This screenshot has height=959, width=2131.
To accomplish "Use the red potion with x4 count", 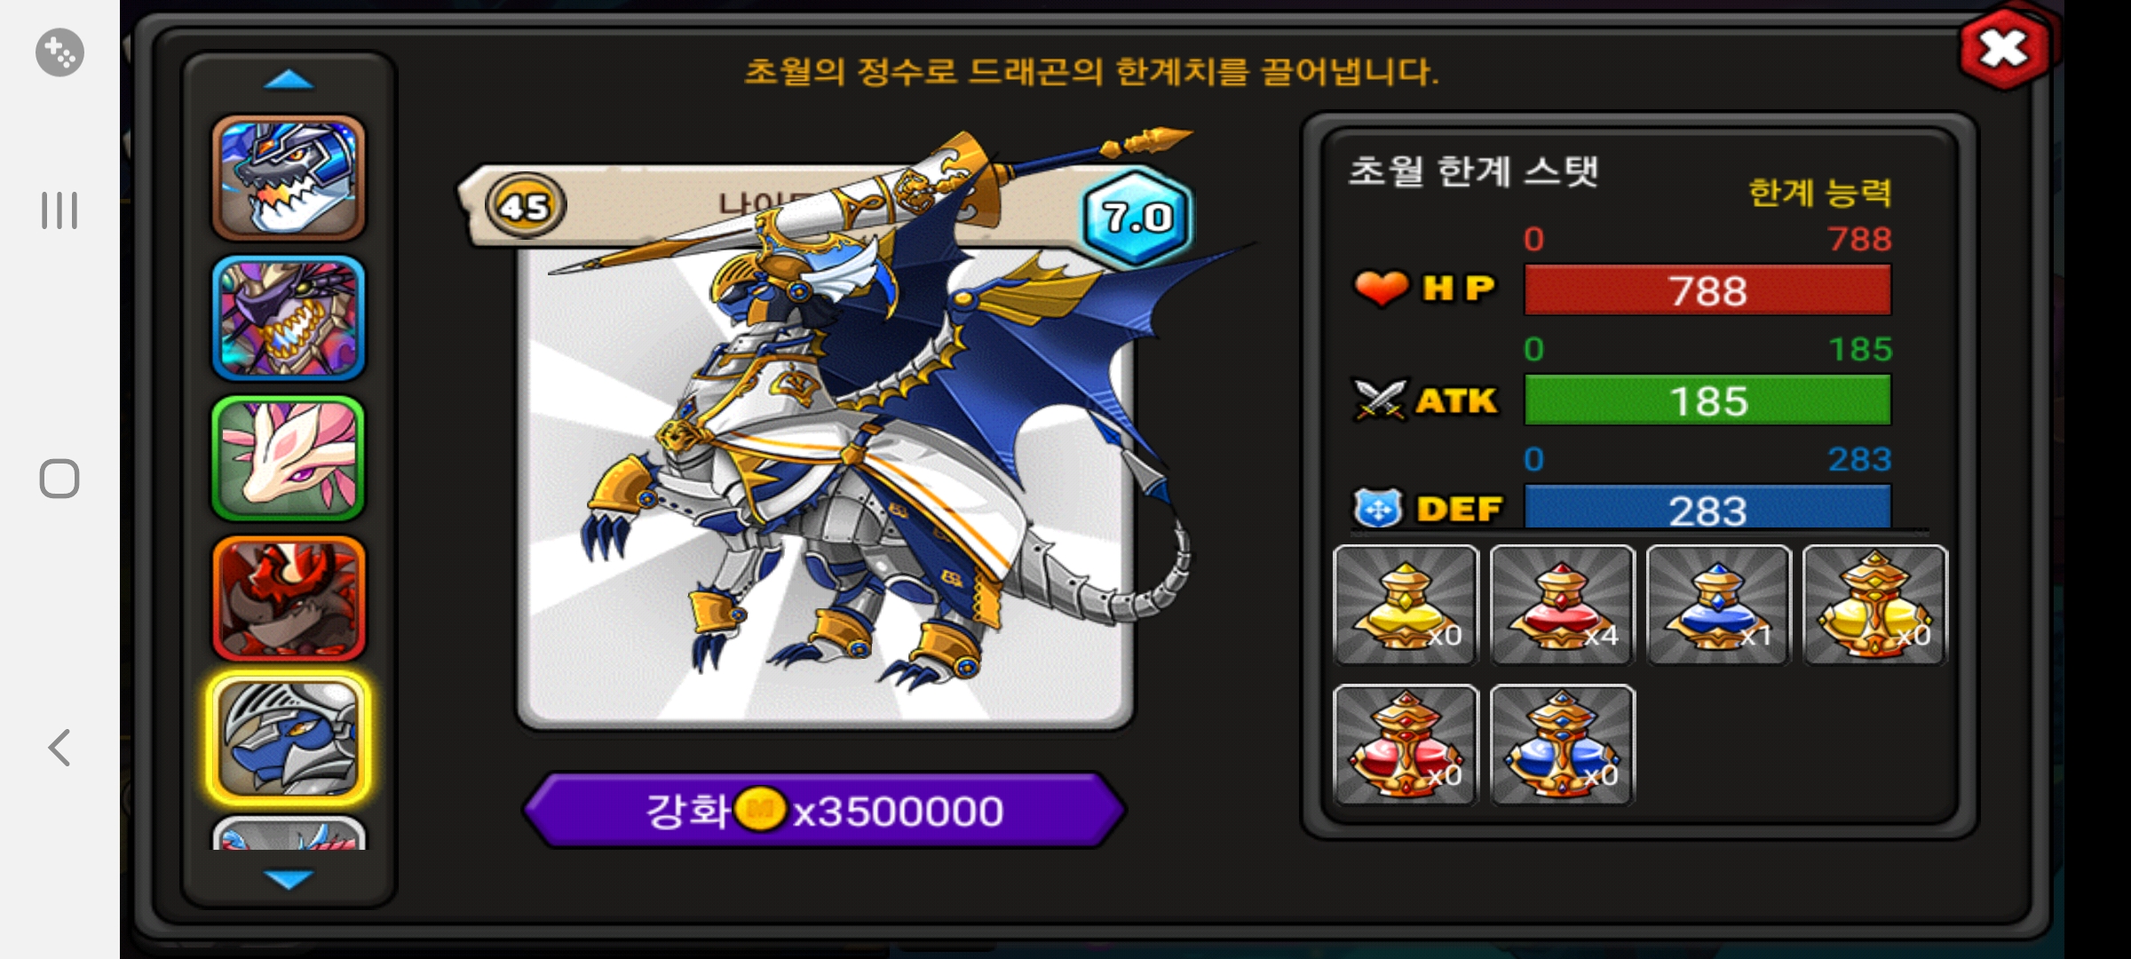I will tap(1563, 605).
